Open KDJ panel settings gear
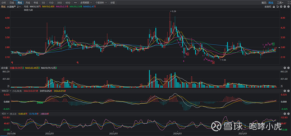This screenshot has width=291, height=136. click(288, 113)
